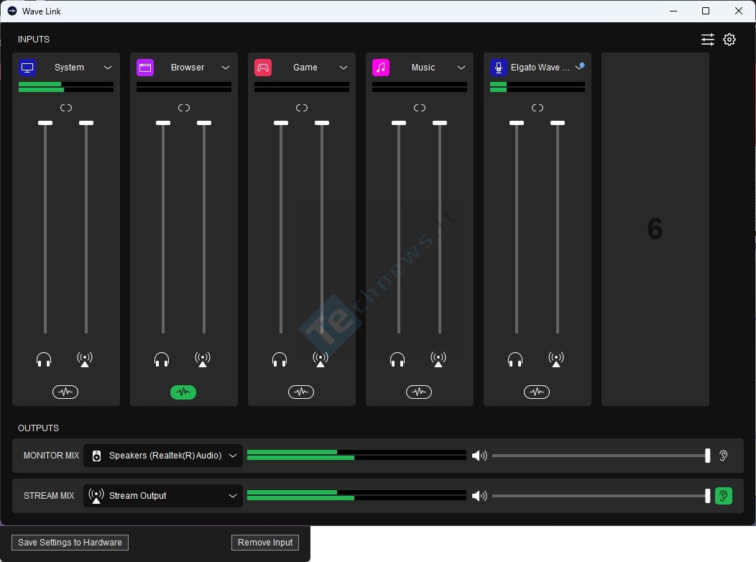
Task: Mute Elgato Wave headphones monitor output
Action: point(515,359)
